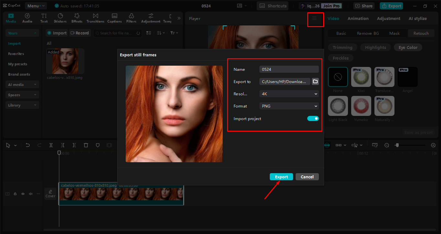Viewport: 441px width, 234px height.
Task: Open the Transitions panel
Action: pos(95,18)
